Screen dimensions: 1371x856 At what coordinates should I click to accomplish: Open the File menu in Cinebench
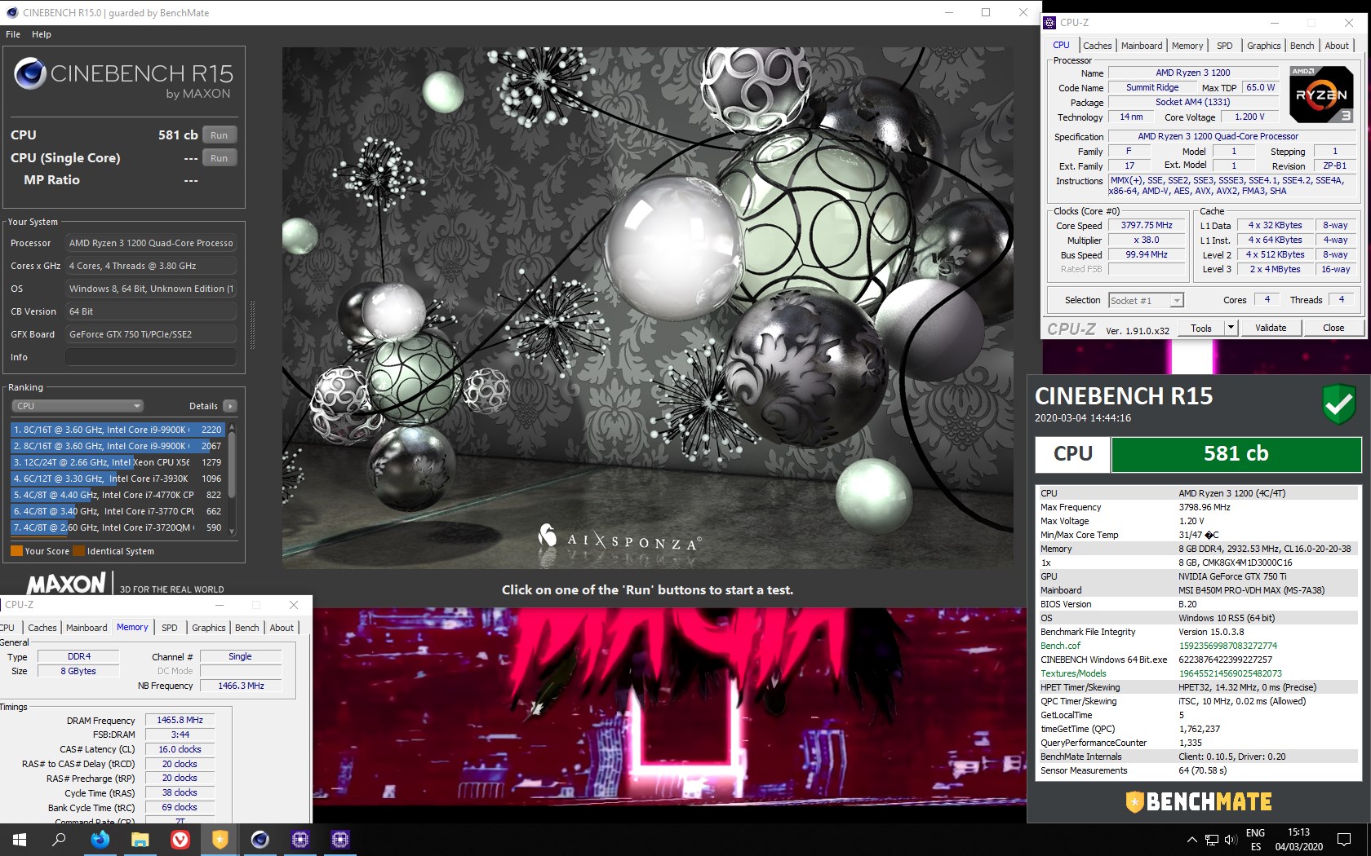tap(13, 34)
